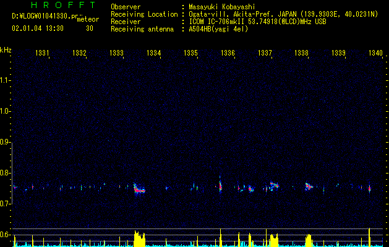
Task: Click the 0.7 kHz axis label
Action: click(x=5, y=204)
